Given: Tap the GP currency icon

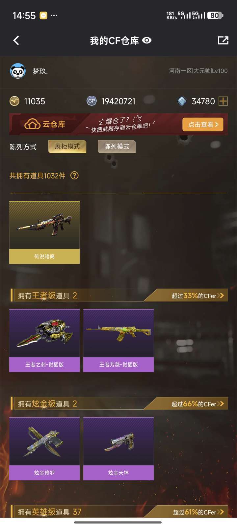Looking at the screenshot, I should (92, 101).
